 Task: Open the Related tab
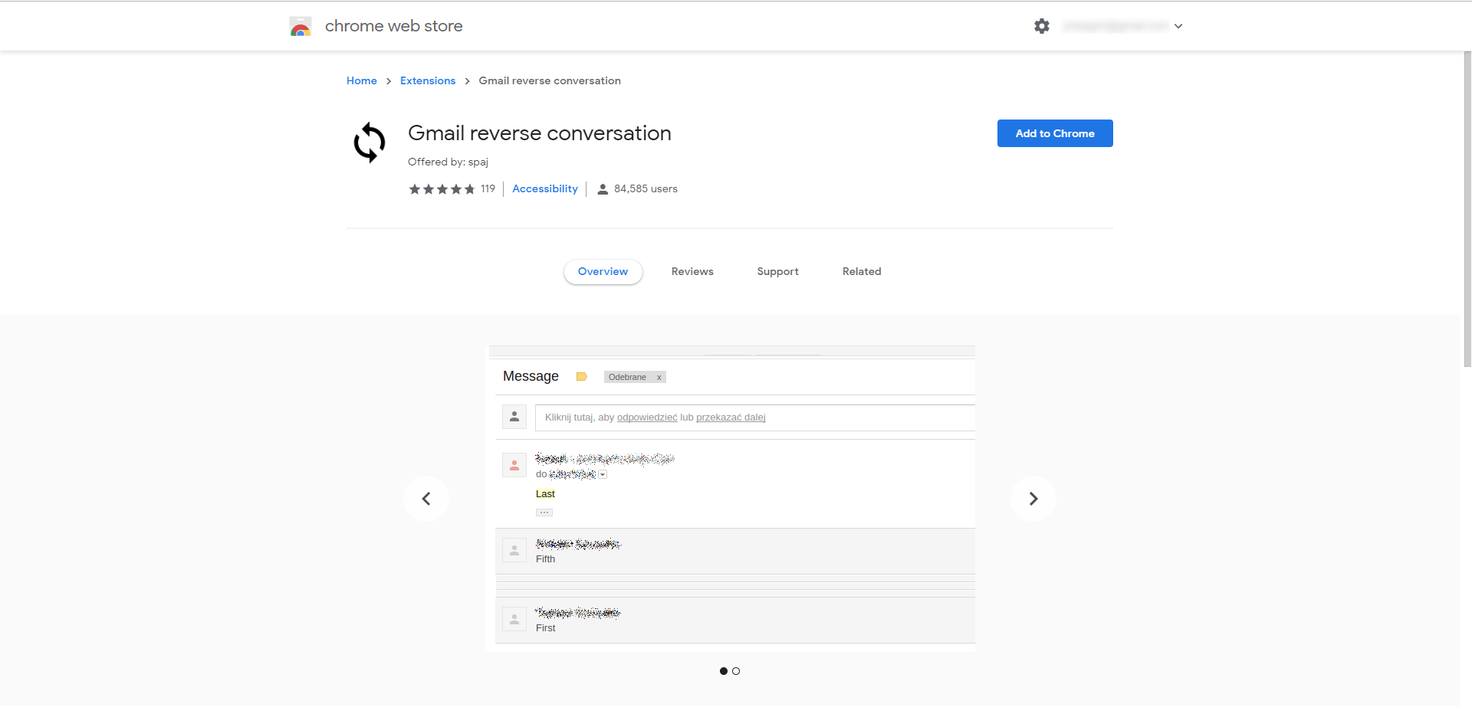(x=862, y=271)
